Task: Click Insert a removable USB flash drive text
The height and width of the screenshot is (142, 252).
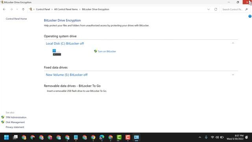Action: (77, 91)
